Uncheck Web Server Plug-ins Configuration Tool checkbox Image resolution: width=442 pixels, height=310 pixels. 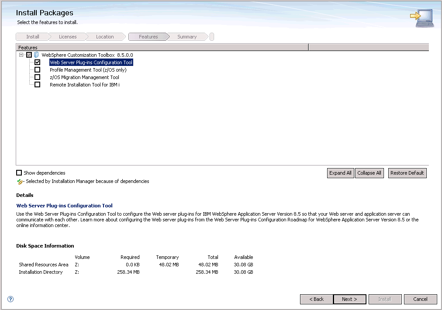[37, 62]
